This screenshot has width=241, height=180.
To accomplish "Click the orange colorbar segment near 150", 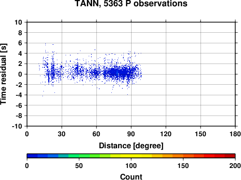I will click(x=178, y=156).
